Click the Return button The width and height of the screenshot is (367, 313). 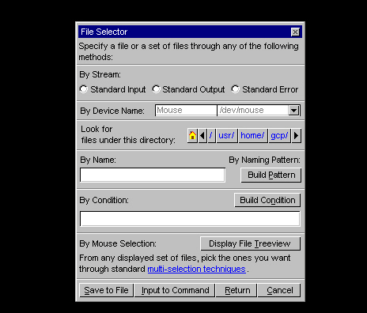pos(236,290)
